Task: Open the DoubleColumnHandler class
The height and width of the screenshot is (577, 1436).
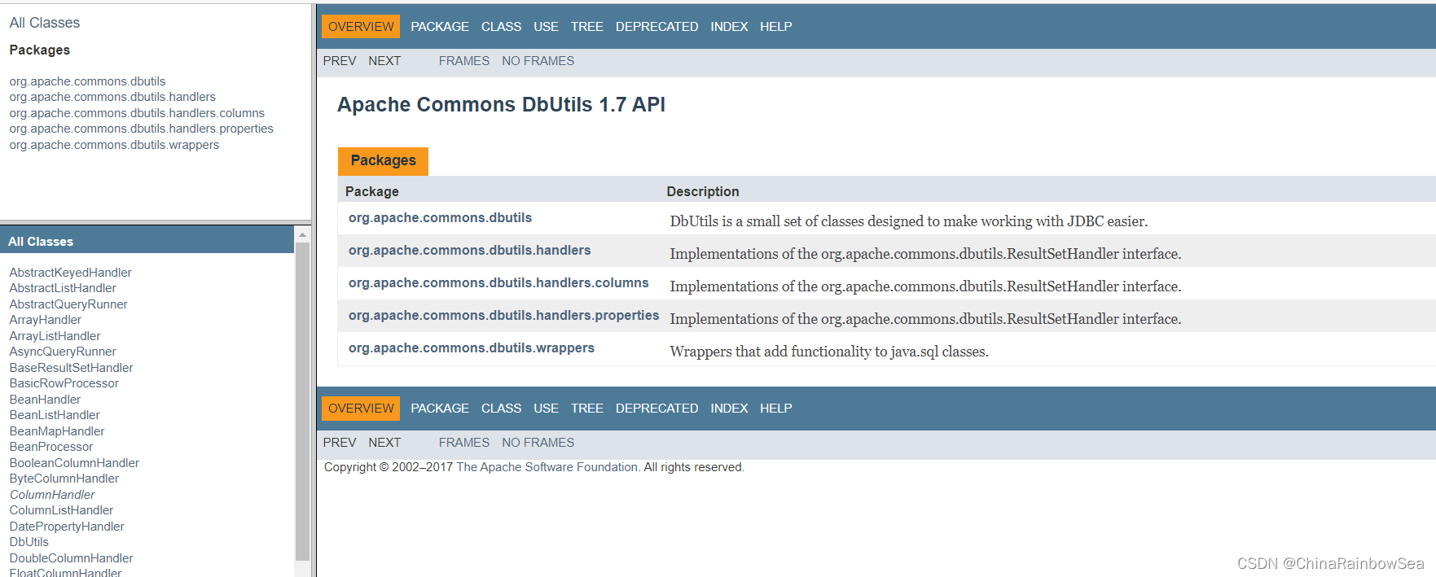Action: pyautogui.click(x=71, y=558)
